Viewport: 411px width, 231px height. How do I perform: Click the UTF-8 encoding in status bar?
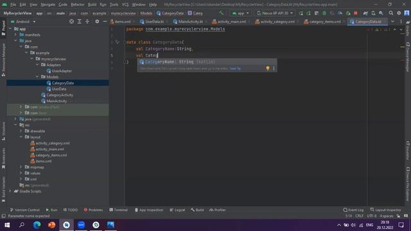click(x=372, y=216)
